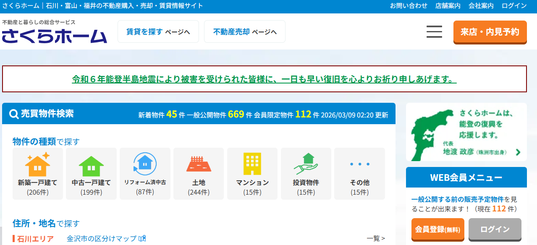Click the さくらホーム Noto support banner image

pyautogui.click(x=466, y=132)
